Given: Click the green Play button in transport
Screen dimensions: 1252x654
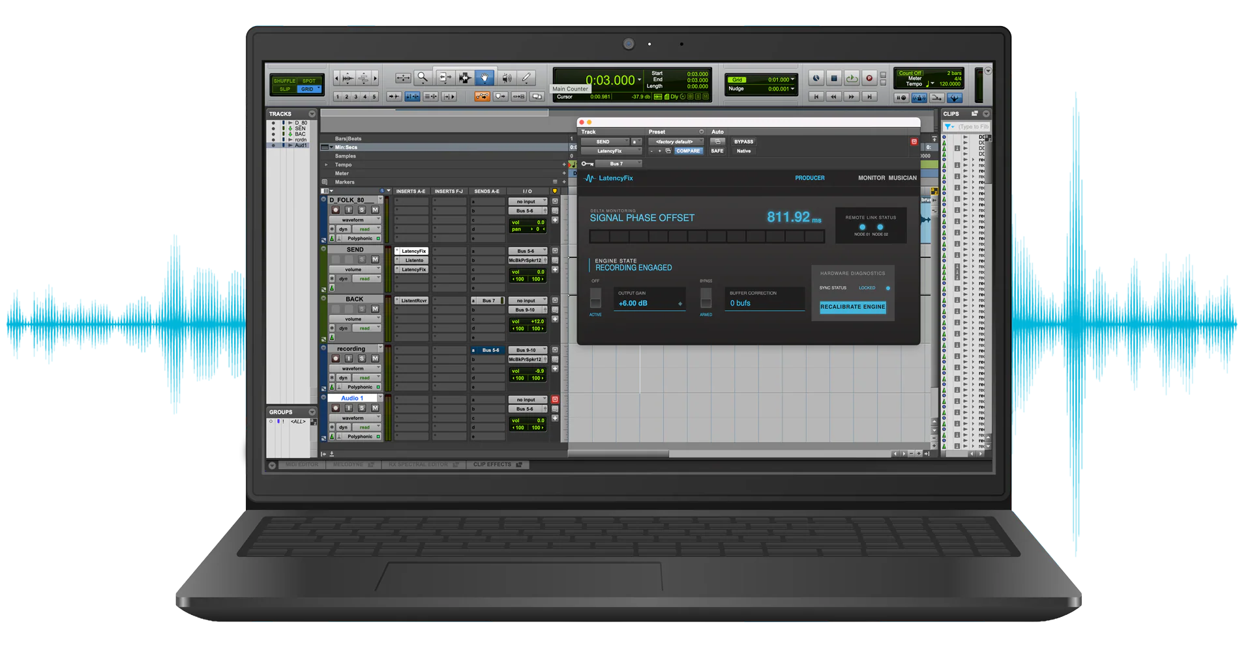Looking at the screenshot, I should coord(852,78).
